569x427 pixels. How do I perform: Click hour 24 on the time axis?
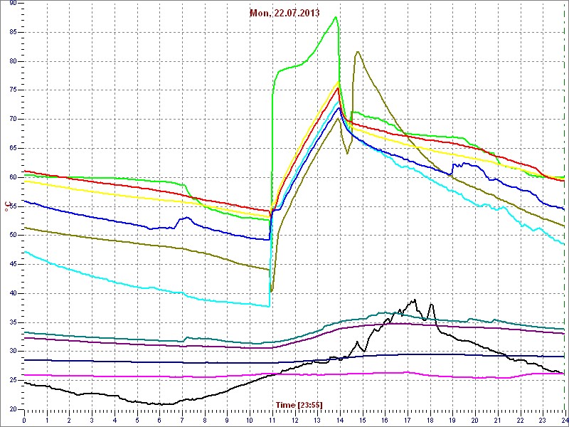pos(564,420)
